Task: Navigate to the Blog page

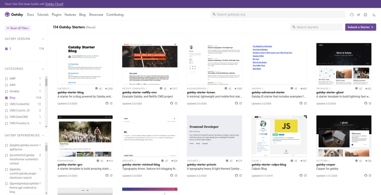Action: [82, 15]
